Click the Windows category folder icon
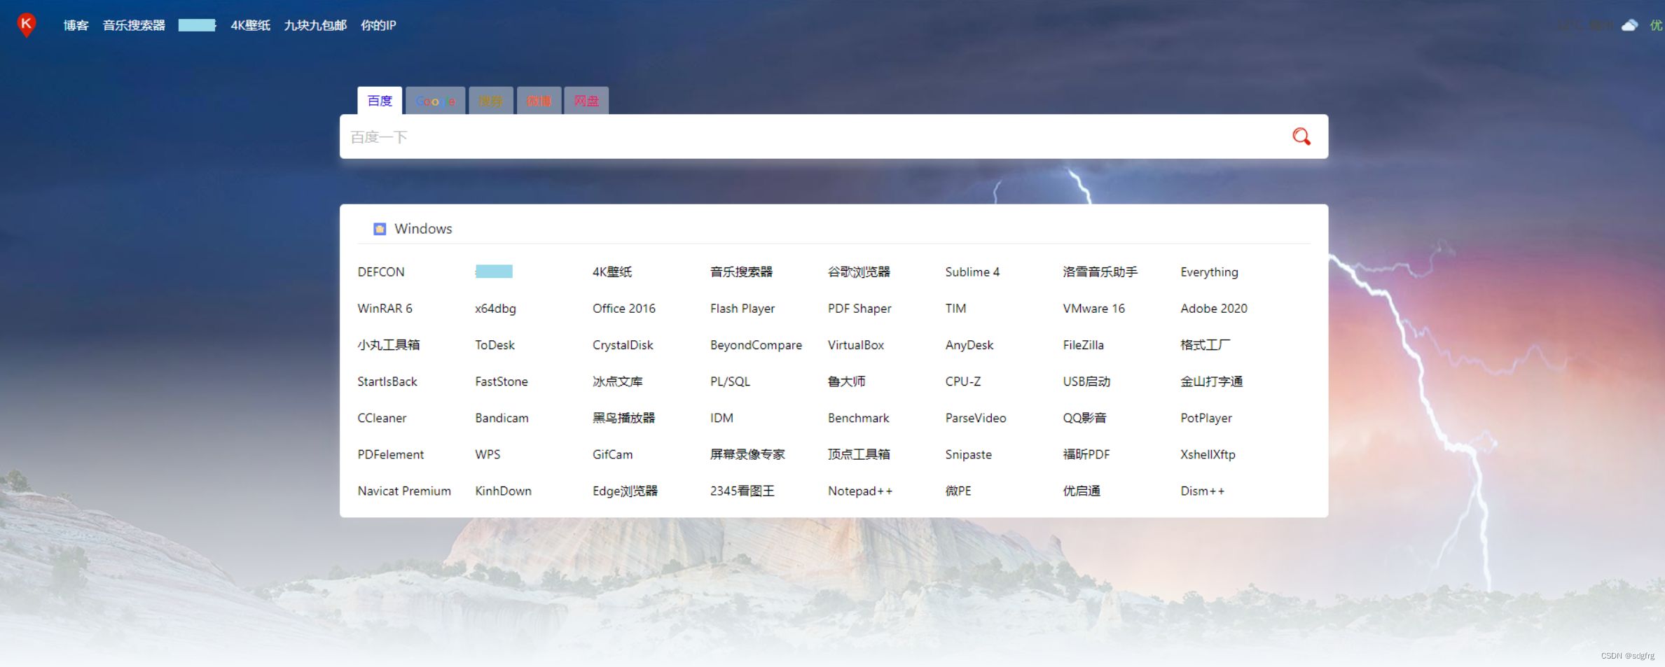Image resolution: width=1665 pixels, height=667 pixels. [380, 229]
